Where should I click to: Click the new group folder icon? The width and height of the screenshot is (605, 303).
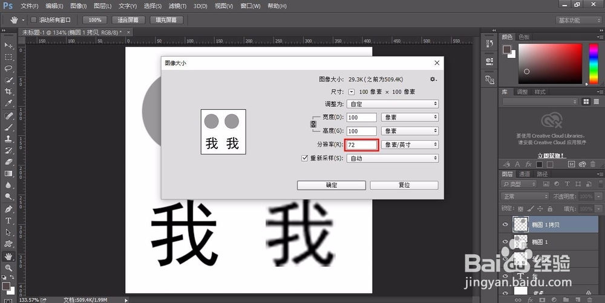[x=566, y=299]
